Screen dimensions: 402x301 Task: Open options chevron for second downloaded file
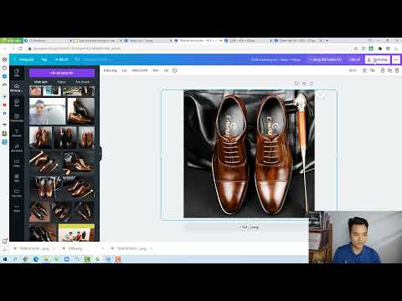pyautogui.click(x=102, y=248)
